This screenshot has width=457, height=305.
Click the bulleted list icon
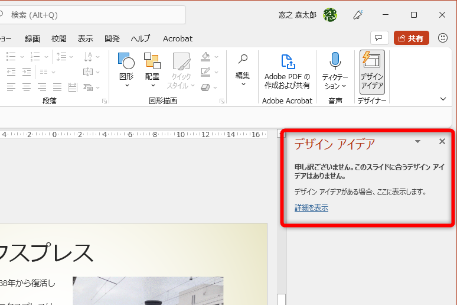point(11,57)
